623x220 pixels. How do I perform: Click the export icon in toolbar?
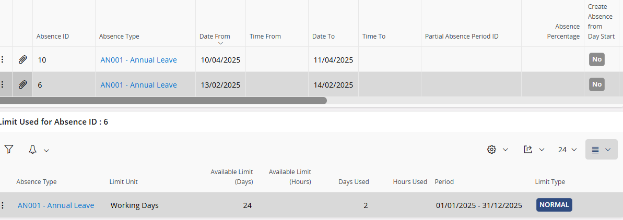point(528,150)
